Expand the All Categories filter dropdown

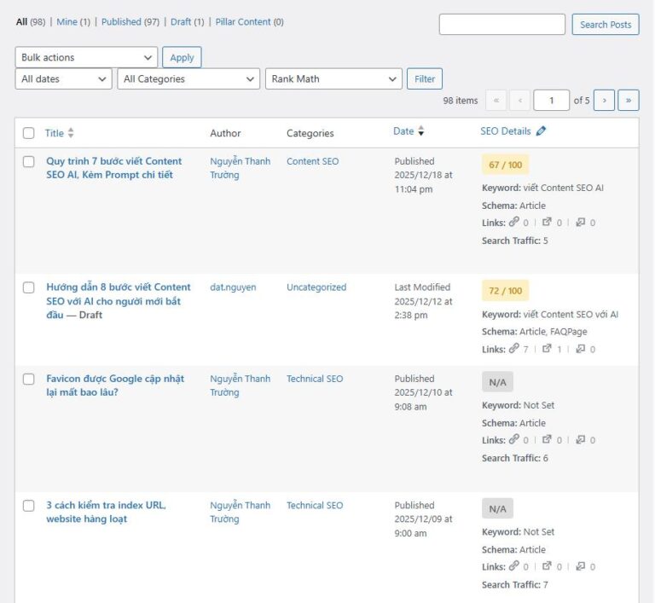click(x=188, y=79)
